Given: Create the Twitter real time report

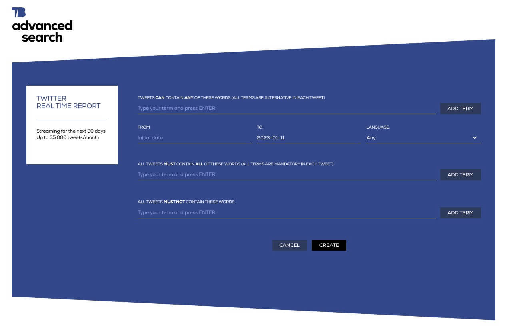Looking at the screenshot, I should (329, 245).
